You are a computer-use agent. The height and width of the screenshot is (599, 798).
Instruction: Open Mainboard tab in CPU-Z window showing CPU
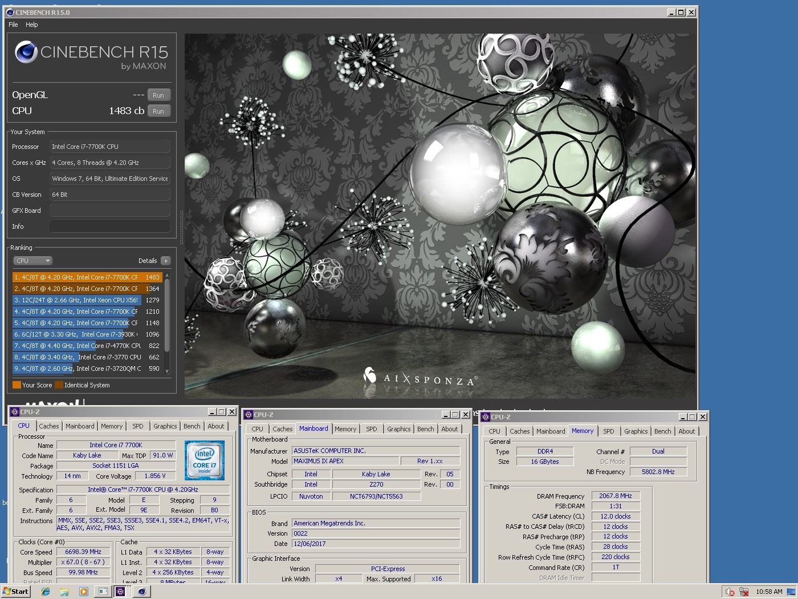(80, 426)
